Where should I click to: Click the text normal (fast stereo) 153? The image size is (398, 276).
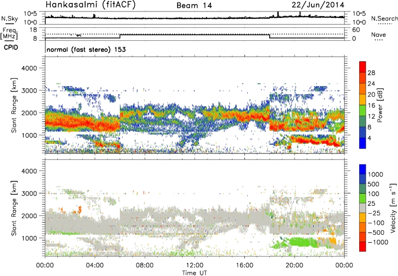86,49
